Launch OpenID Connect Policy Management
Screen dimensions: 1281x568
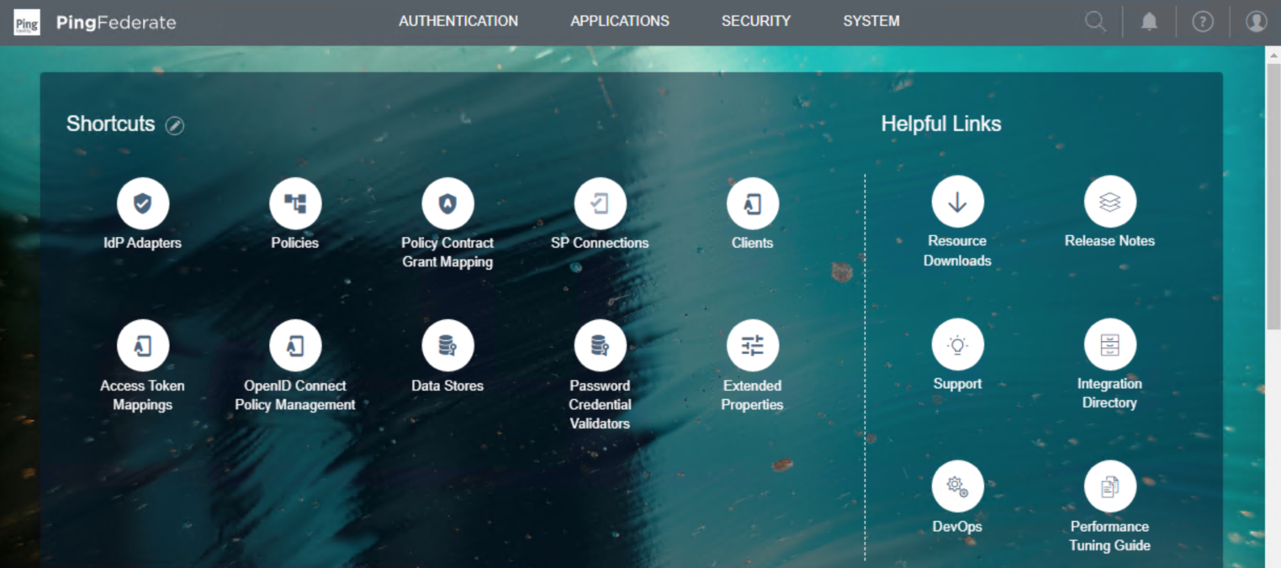[x=294, y=345]
